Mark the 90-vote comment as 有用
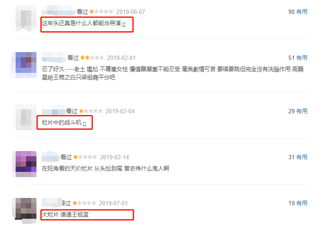The height and width of the screenshot is (227, 322). (x=302, y=12)
